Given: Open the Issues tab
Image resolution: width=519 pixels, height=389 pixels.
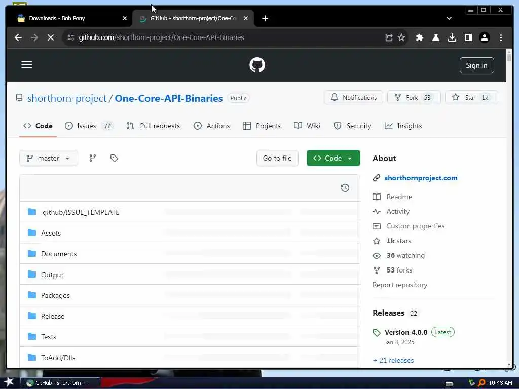Looking at the screenshot, I should pyautogui.click(x=89, y=126).
